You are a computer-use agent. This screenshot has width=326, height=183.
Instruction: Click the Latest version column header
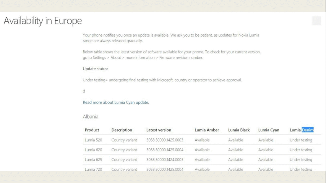click(x=159, y=130)
